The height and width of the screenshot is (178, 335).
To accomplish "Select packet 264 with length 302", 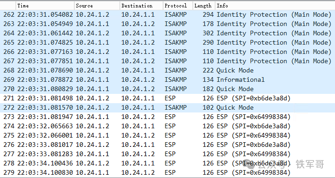I will [x=167, y=33].
